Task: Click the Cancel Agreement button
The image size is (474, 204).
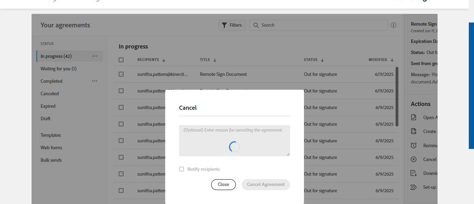Action: pyautogui.click(x=265, y=185)
